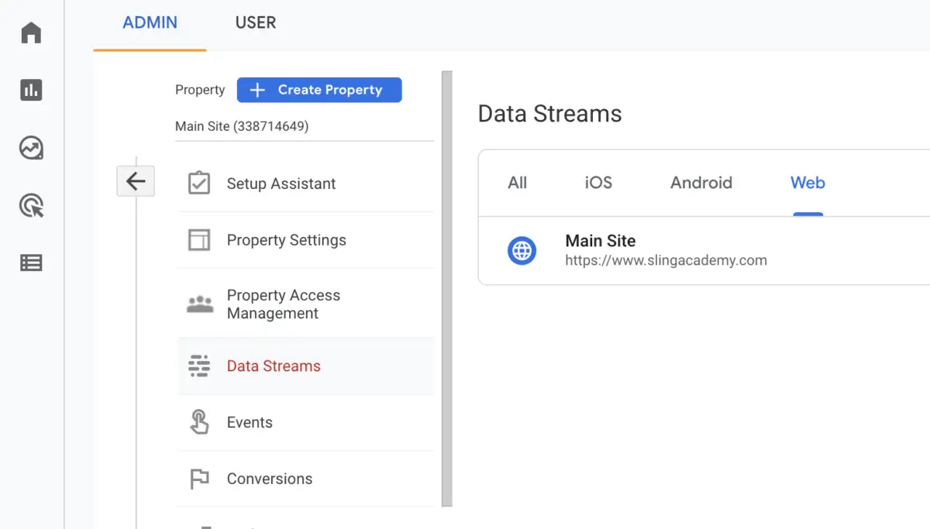Click the Events touch hand icon
Image resolution: width=930 pixels, height=529 pixels.
199,422
